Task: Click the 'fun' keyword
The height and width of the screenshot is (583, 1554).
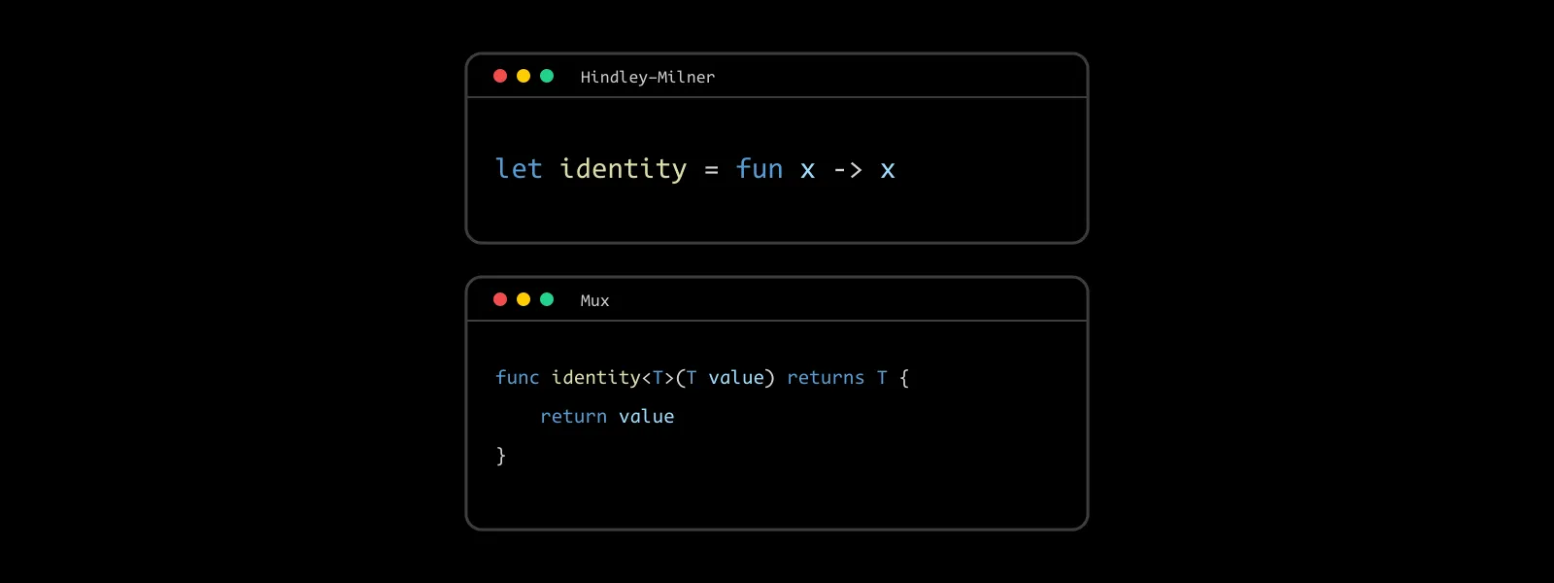Action: [x=760, y=169]
